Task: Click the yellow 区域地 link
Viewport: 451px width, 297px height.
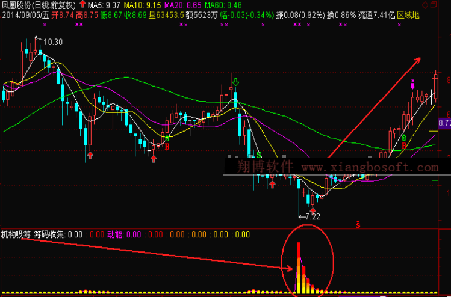Action: pyautogui.click(x=408, y=15)
